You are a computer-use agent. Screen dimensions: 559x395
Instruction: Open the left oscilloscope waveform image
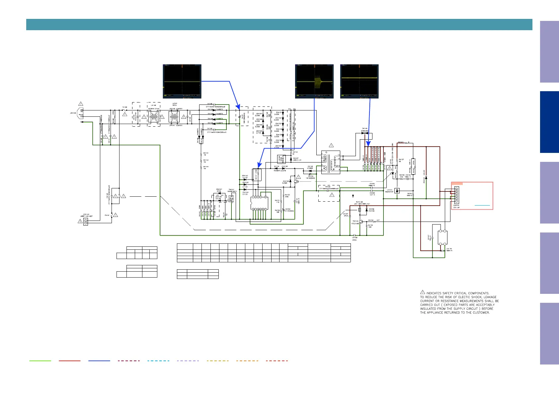[182, 81]
